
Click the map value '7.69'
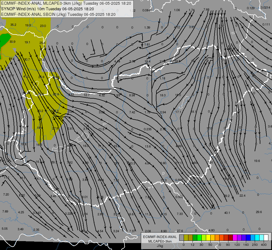pos(5,211)
